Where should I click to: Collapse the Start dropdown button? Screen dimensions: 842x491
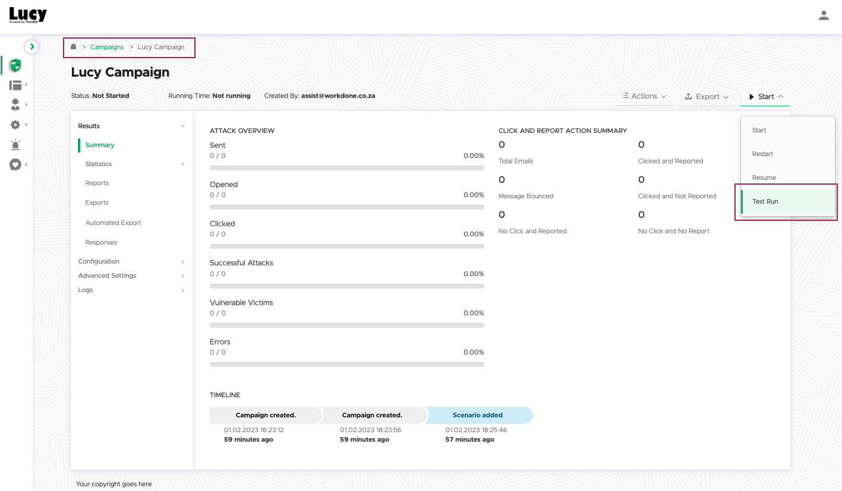click(x=765, y=97)
